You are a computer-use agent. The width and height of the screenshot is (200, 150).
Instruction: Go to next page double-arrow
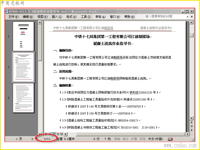191,130
